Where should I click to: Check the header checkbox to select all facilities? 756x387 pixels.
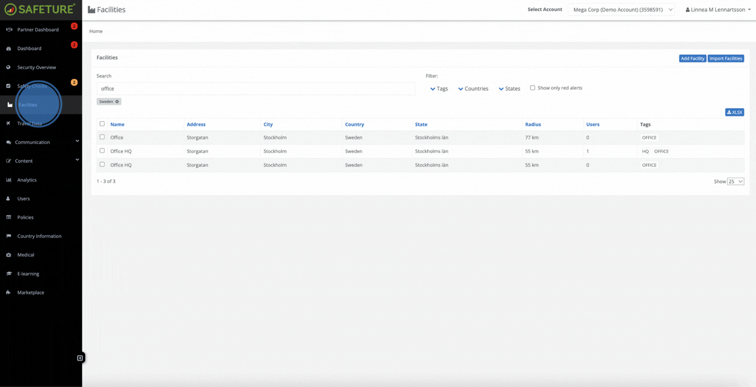pyautogui.click(x=101, y=124)
